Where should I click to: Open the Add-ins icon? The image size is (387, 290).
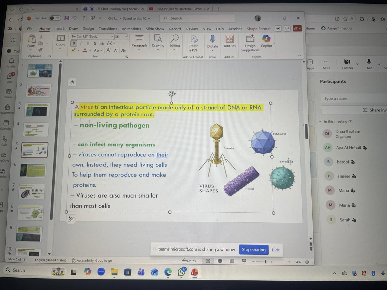coord(229,39)
